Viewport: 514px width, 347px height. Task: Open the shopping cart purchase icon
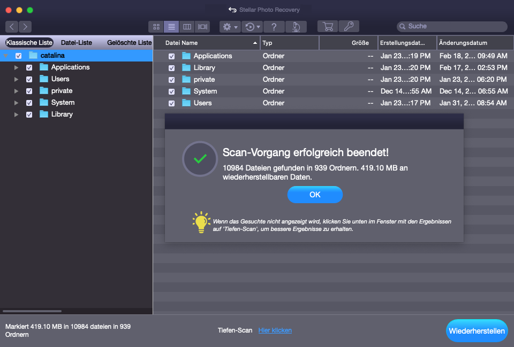pos(328,26)
